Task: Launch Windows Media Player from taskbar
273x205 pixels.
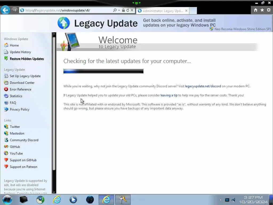Action: pos(73,200)
